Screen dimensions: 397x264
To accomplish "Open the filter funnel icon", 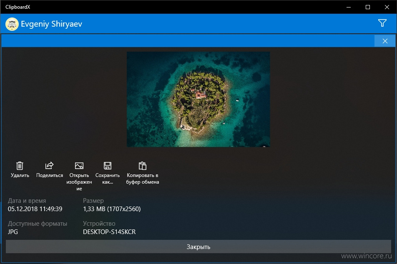I will 382,23.
